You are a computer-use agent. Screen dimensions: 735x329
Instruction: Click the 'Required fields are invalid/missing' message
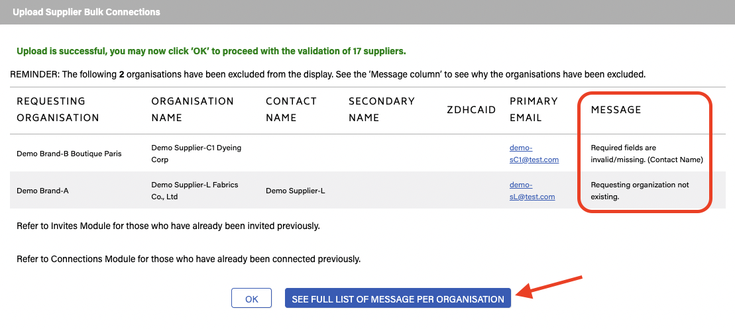(646, 154)
